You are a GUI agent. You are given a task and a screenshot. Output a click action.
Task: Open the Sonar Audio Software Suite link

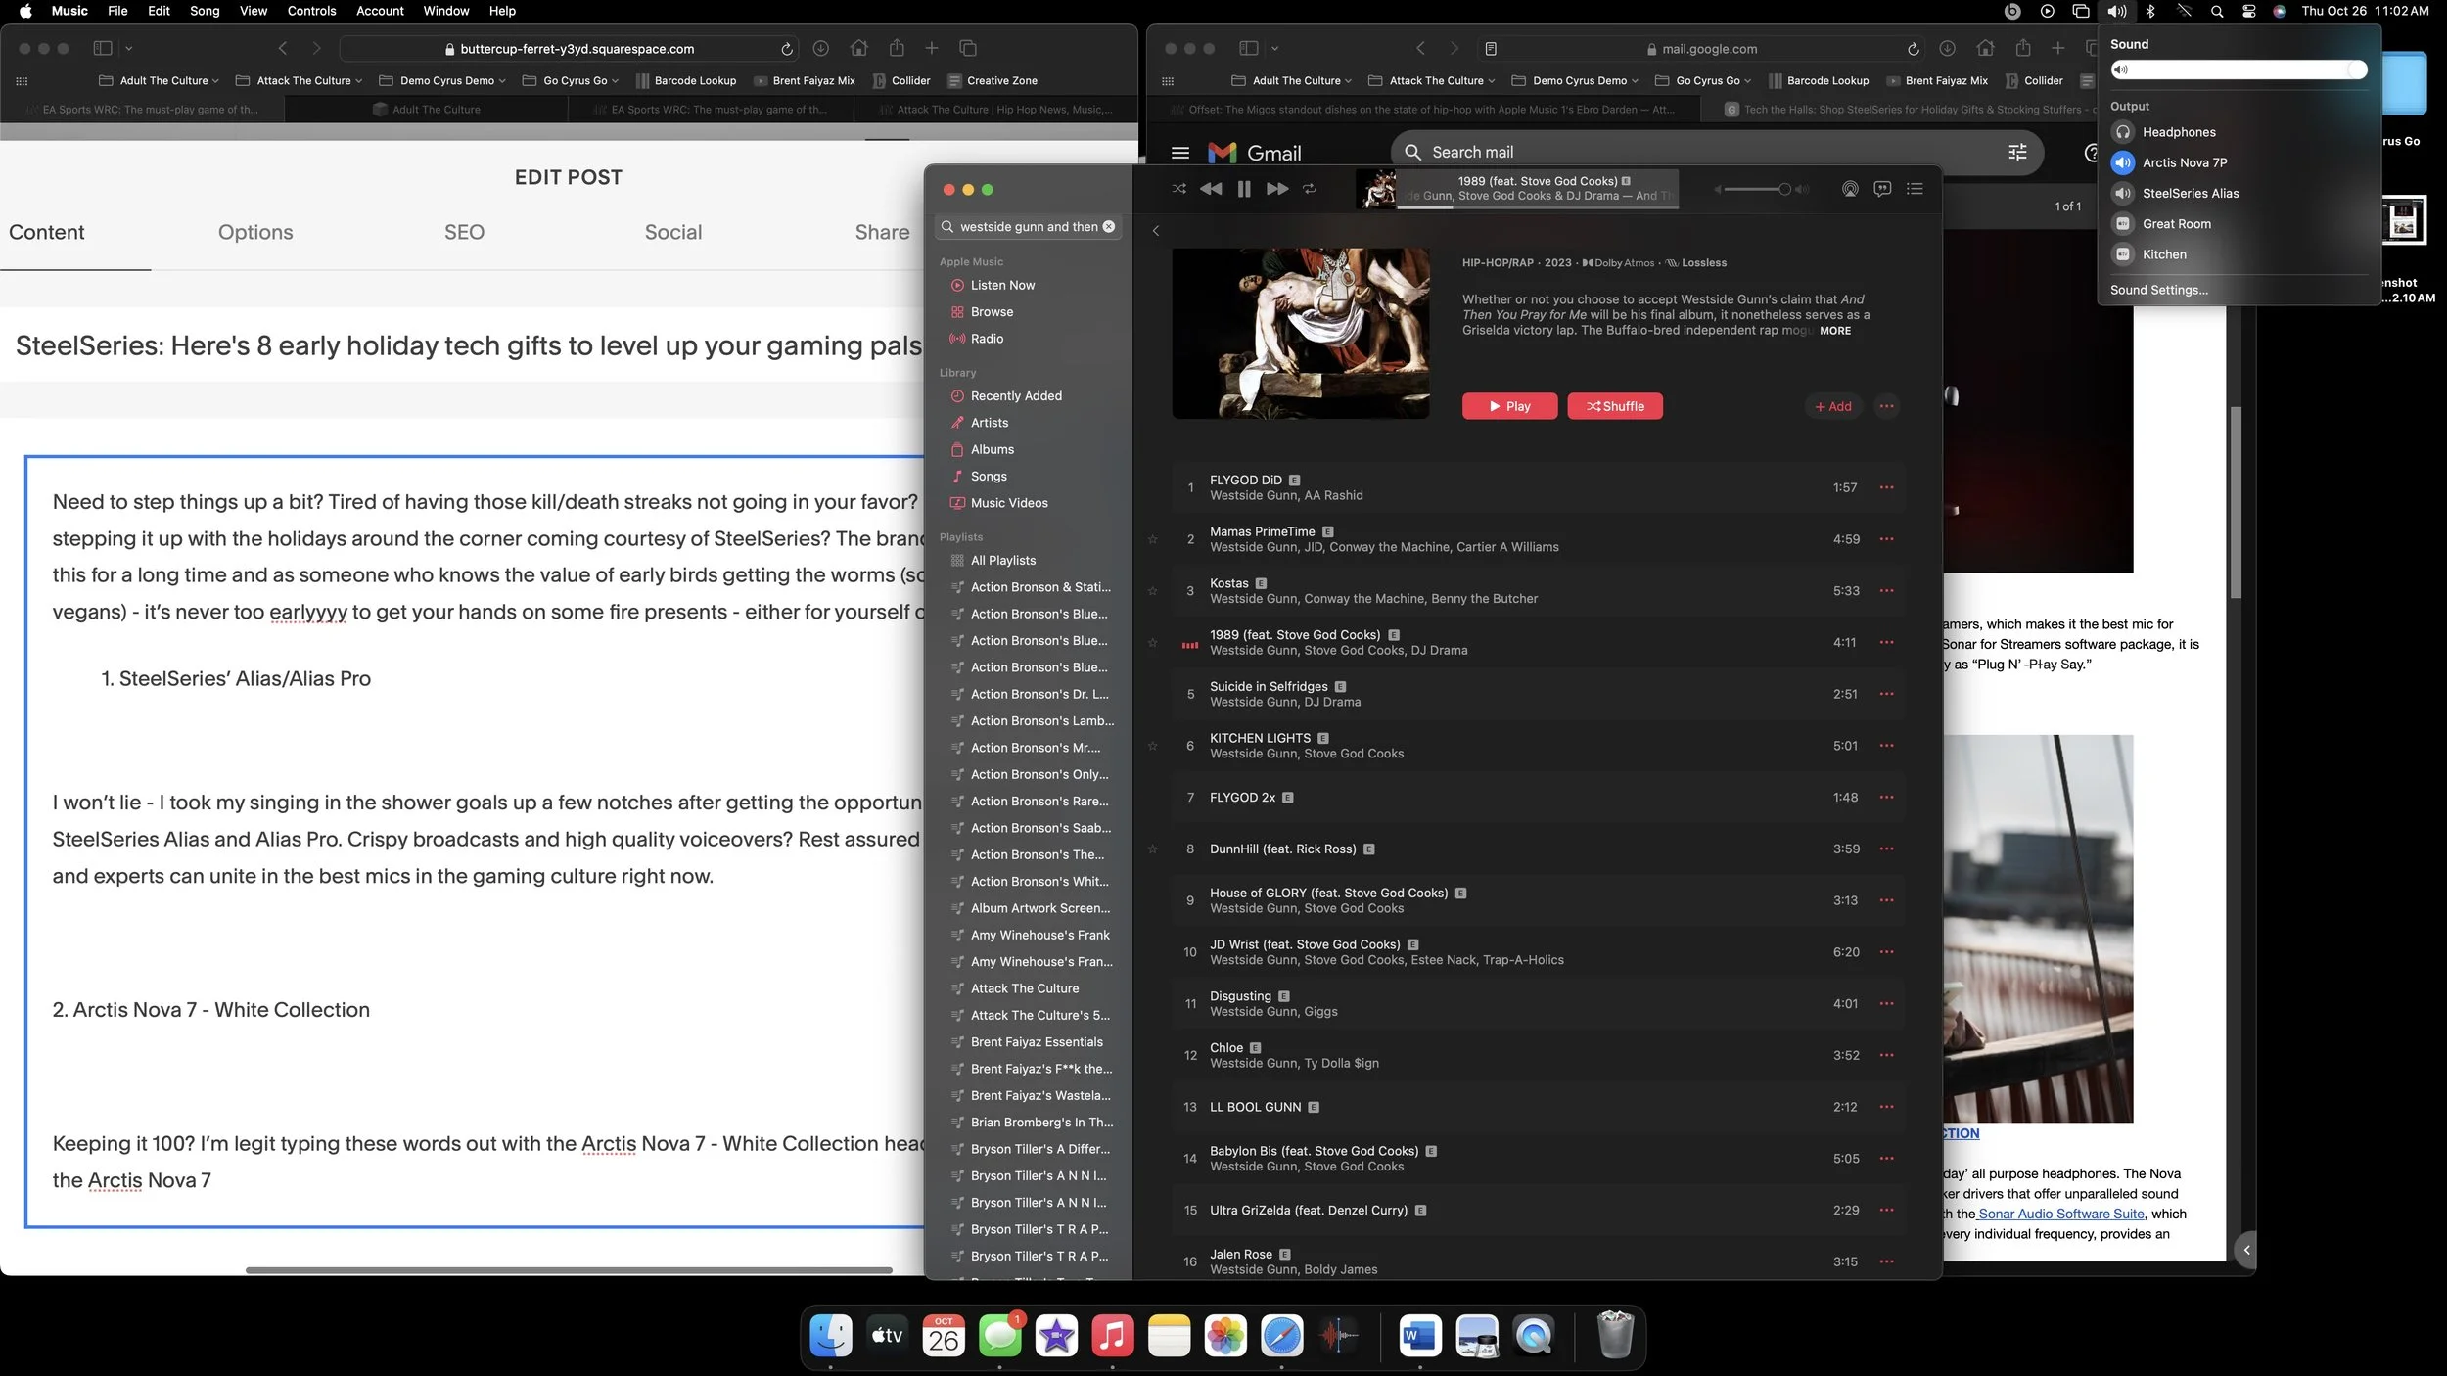(2061, 1214)
